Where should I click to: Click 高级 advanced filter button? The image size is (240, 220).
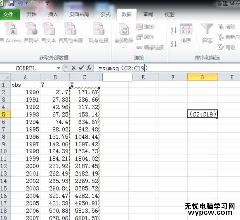click(227, 47)
